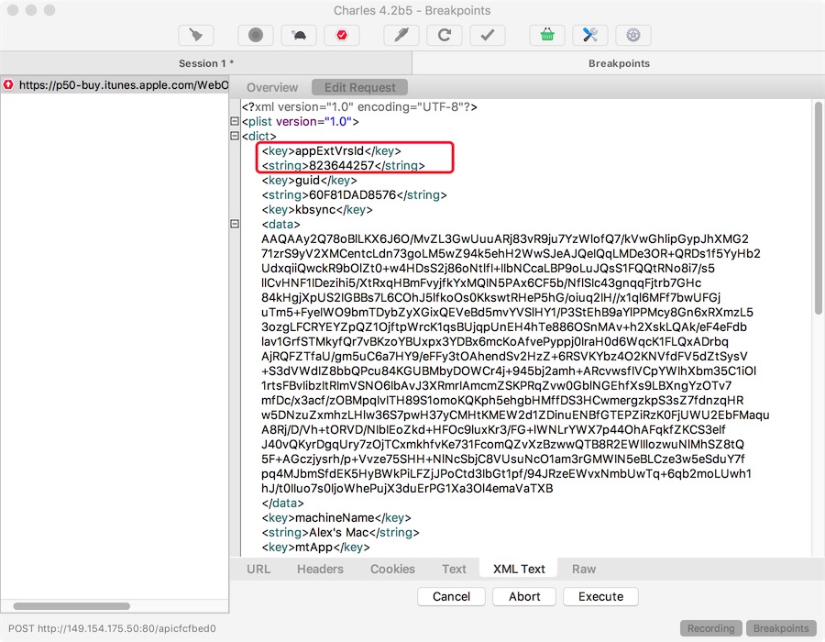The height and width of the screenshot is (642, 825).
Task: Collapse the data node in XML
Action: click(x=236, y=225)
